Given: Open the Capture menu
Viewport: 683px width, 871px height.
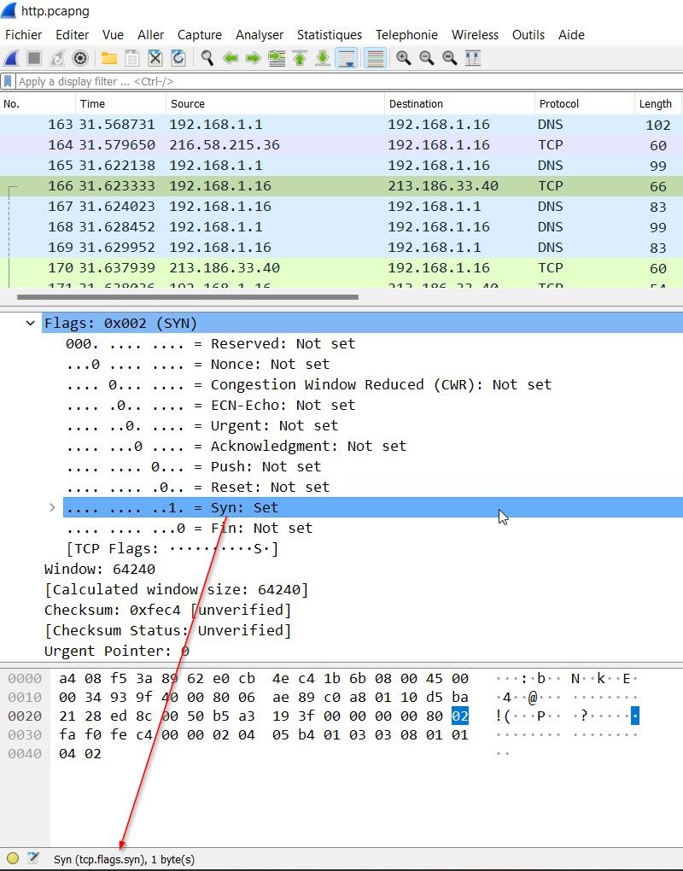Looking at the screenshot, I should tap(199, 34).
